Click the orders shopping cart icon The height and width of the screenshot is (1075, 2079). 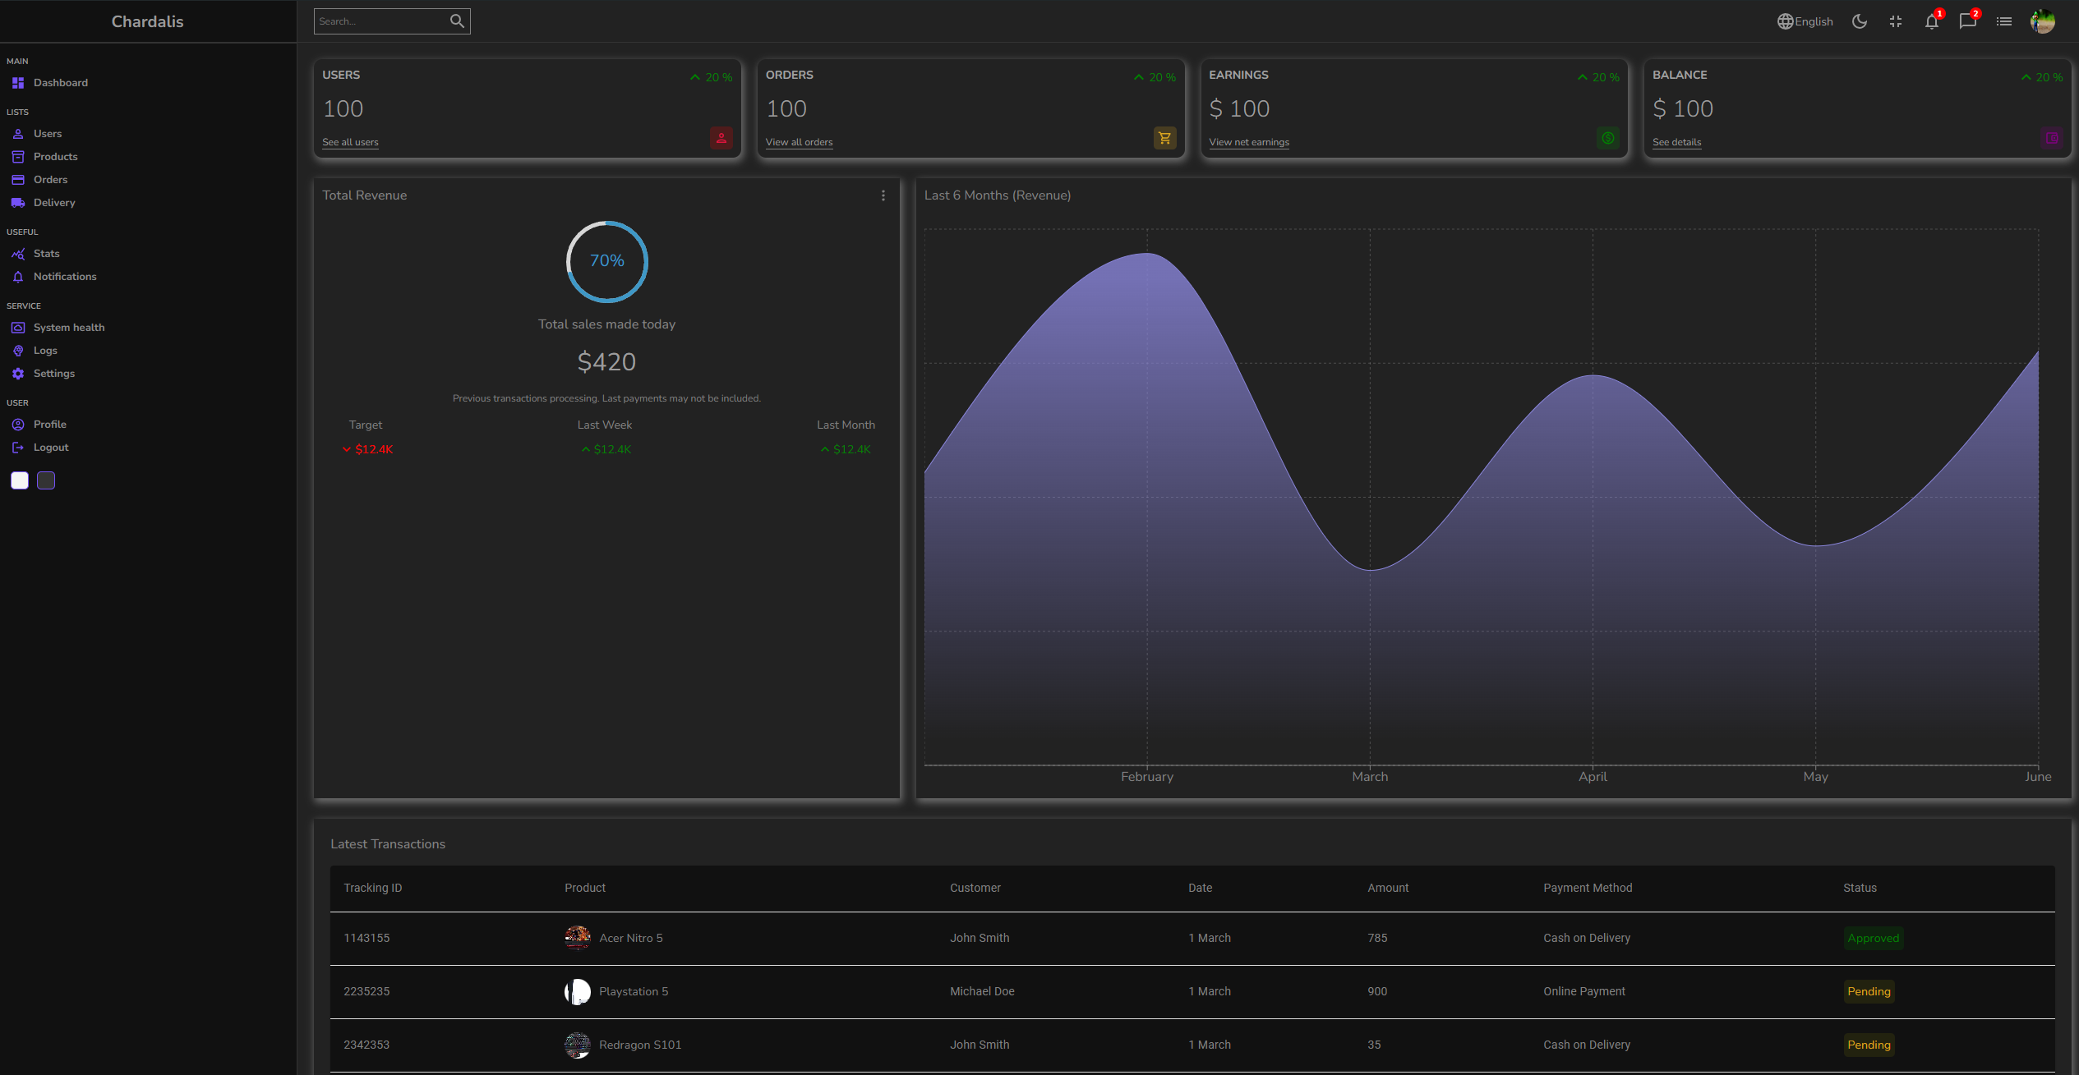(x=1164, y=138)
